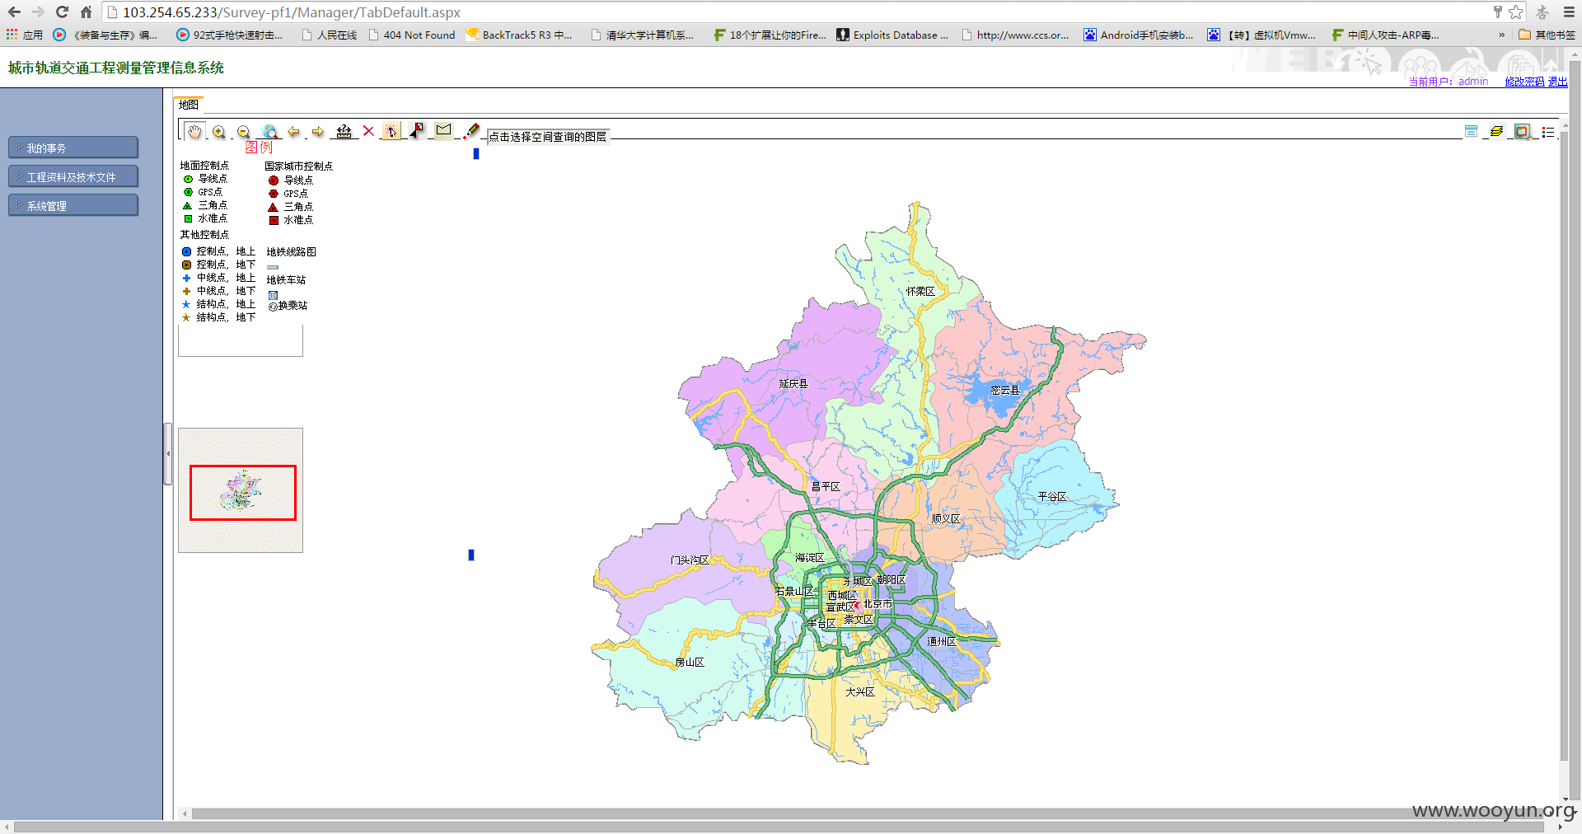The image size is (1582, 834).
Task: Select the flag marker tool
Action: click(417, 130)
